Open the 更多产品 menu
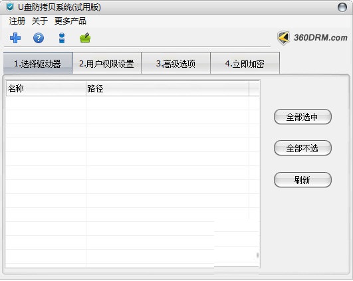Viewport: 353px width, 281px height. (x=70, y=21)
